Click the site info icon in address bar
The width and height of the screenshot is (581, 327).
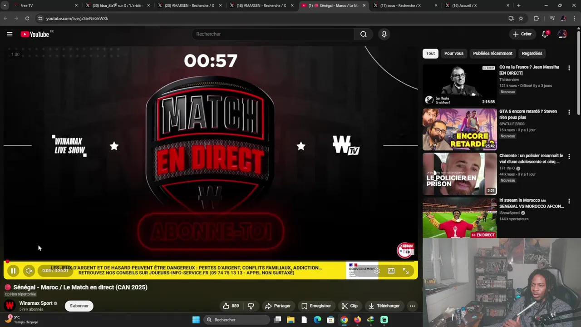coord(40,18)
